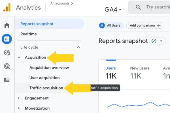
Task: Collapse the Life cycle section chevron
Action: [x=78, y=47]
